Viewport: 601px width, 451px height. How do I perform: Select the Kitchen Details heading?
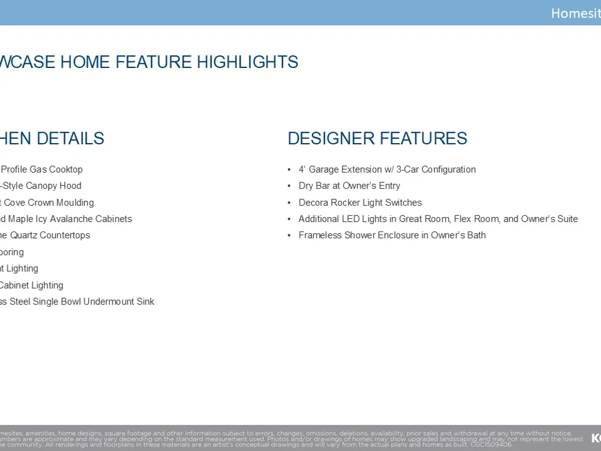(52, 138)
